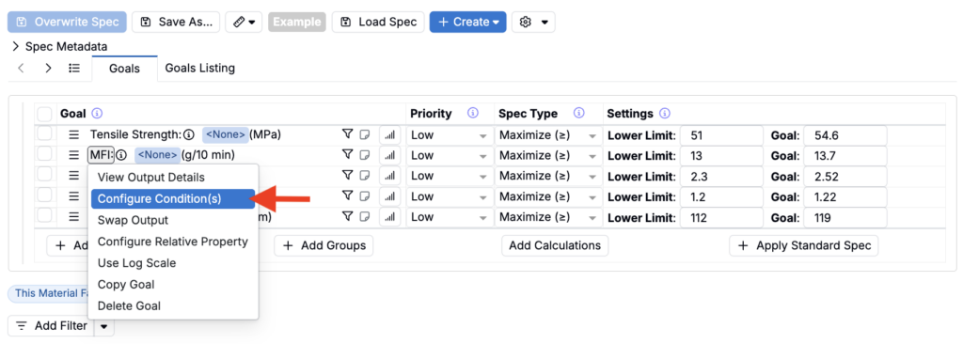
Task: Click info icon next to Settings header
Action: pyautogui.click(x=665, y=114)
